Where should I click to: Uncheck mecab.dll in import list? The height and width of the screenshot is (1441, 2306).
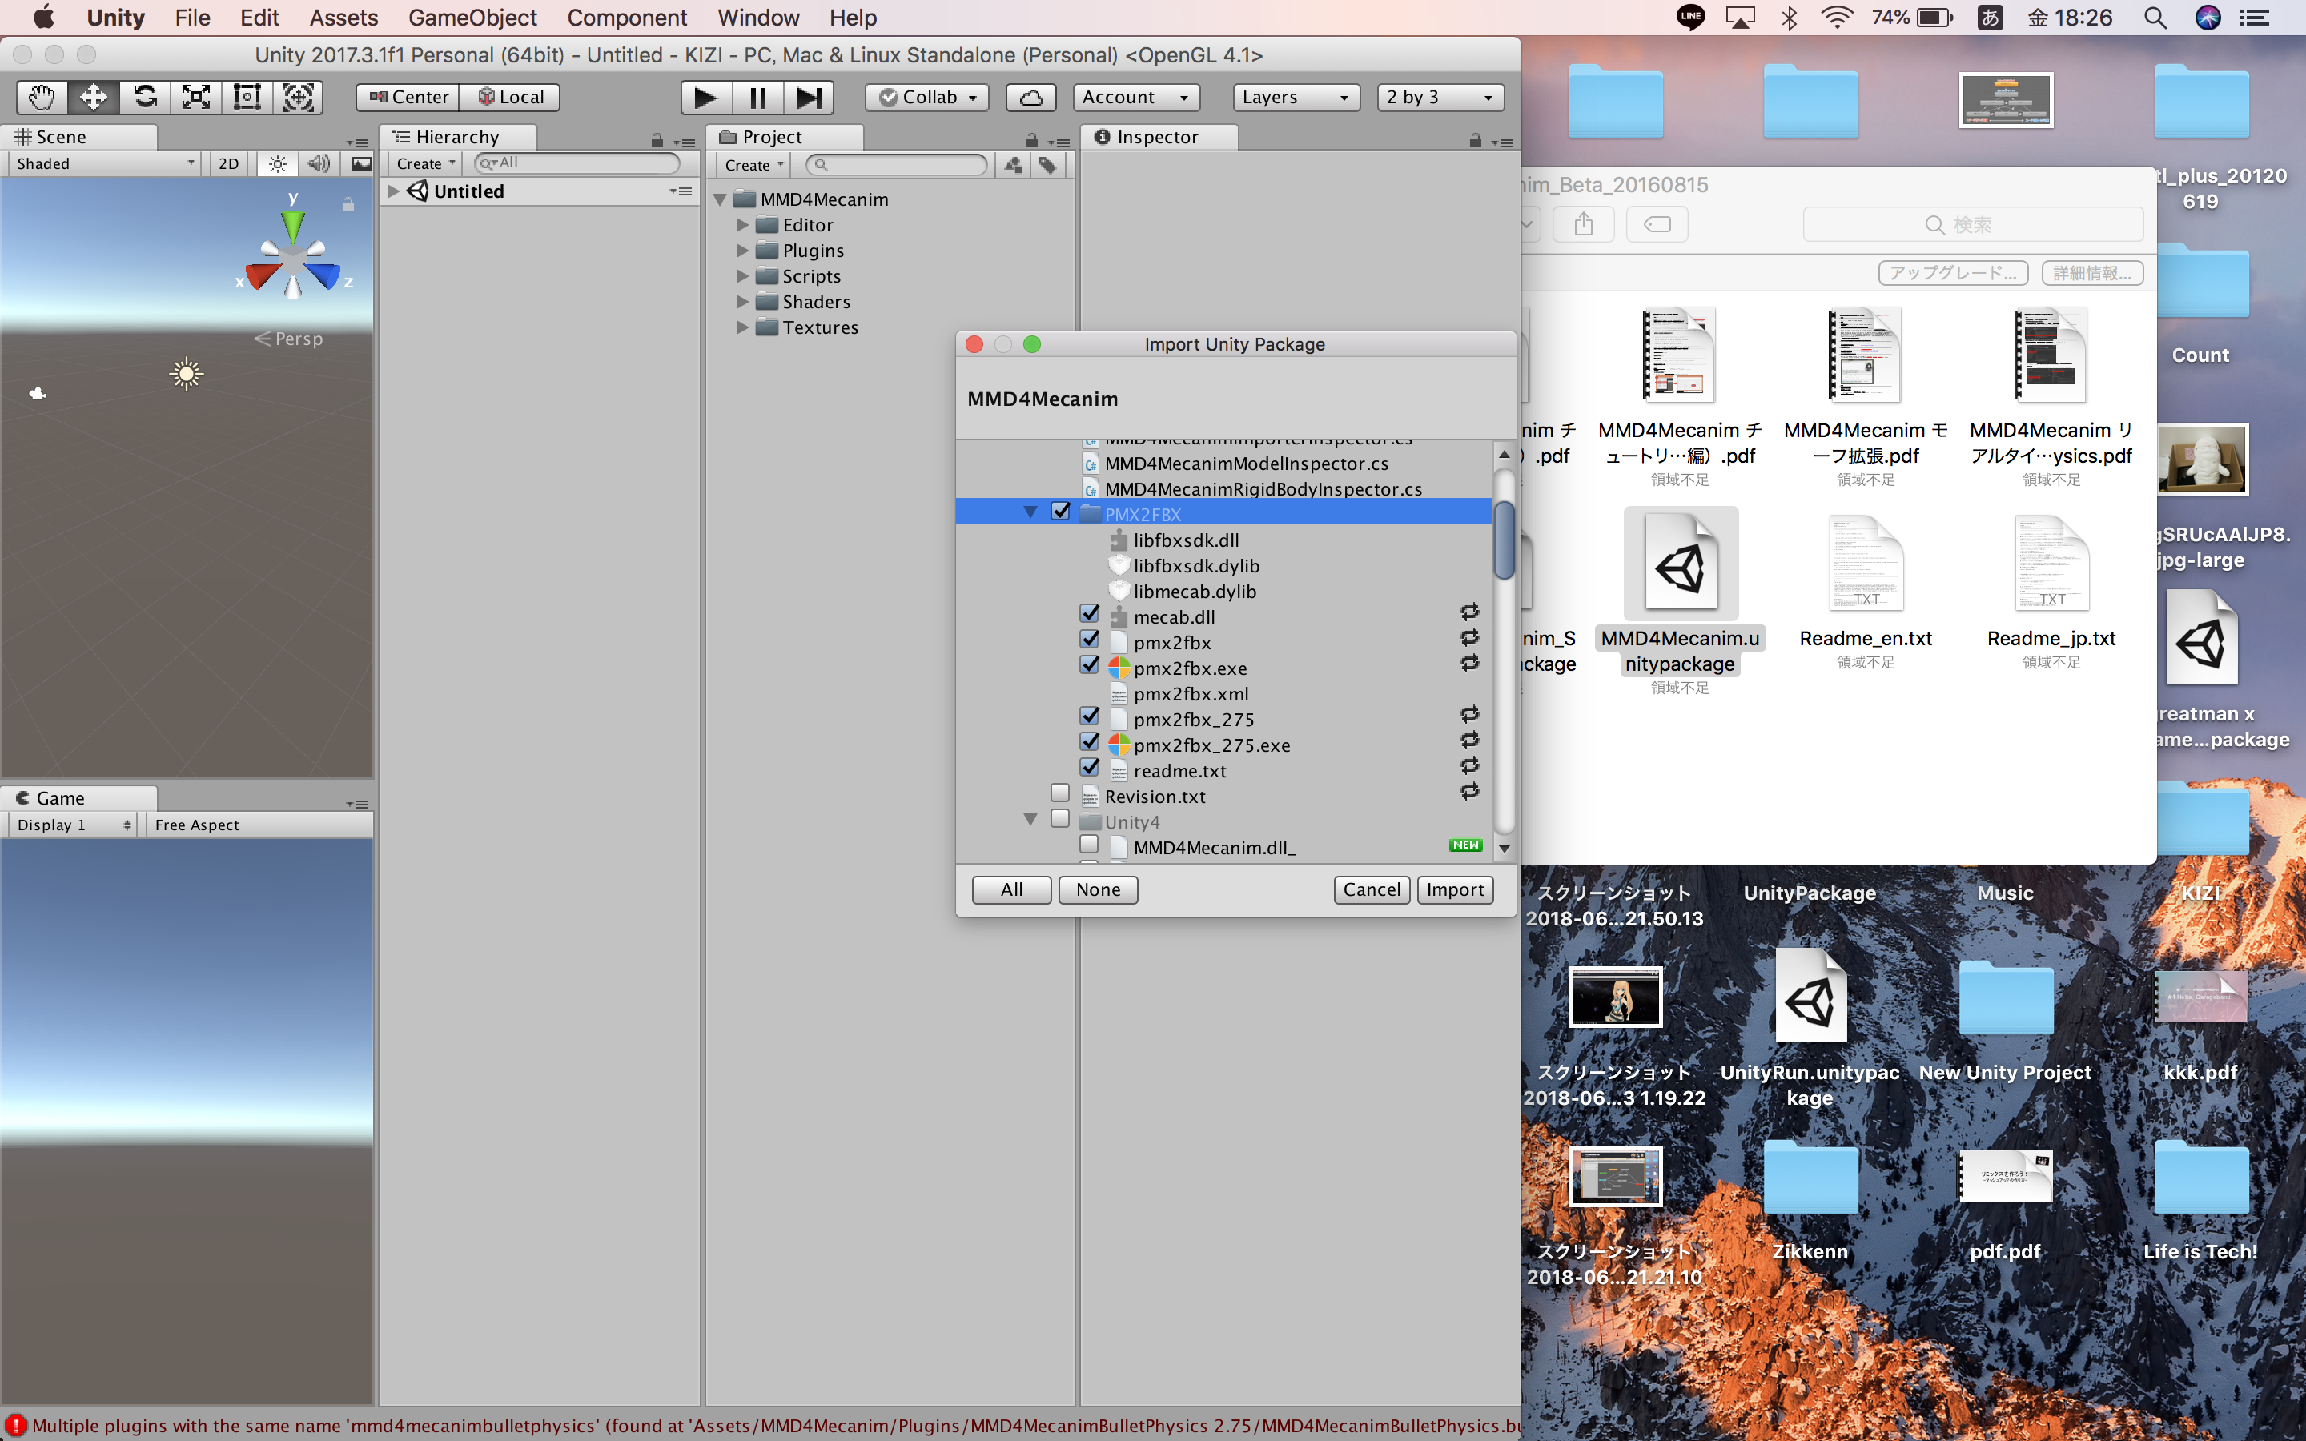pyautogui.click(x=1089, y=615)
